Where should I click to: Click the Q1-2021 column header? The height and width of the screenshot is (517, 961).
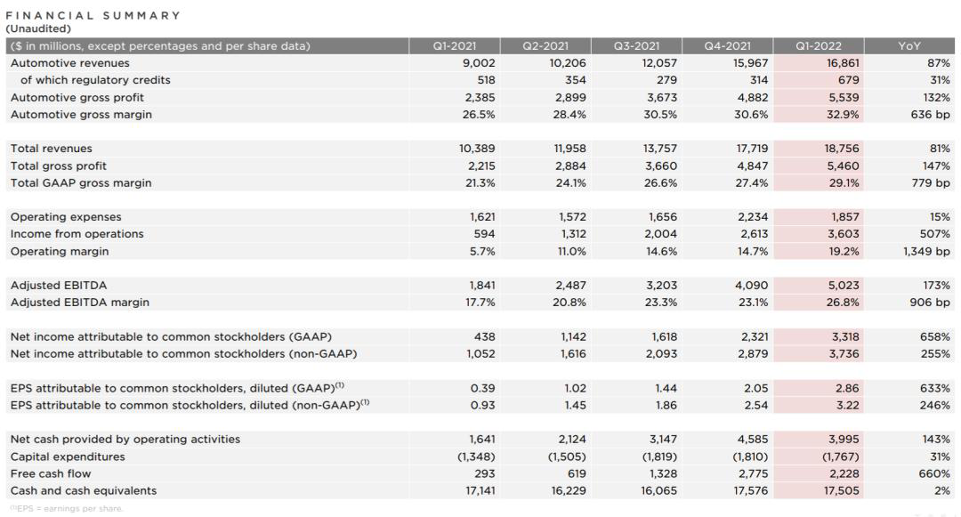pos(450,46)
